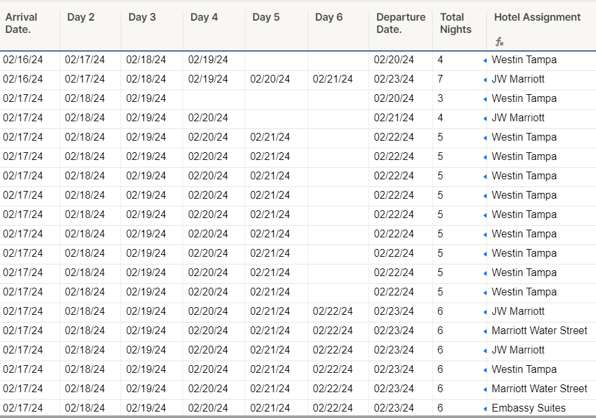
Task: Click the blue indicator beside the first JW Marriott
Action: pyautogui.click(x=485, y=79)
